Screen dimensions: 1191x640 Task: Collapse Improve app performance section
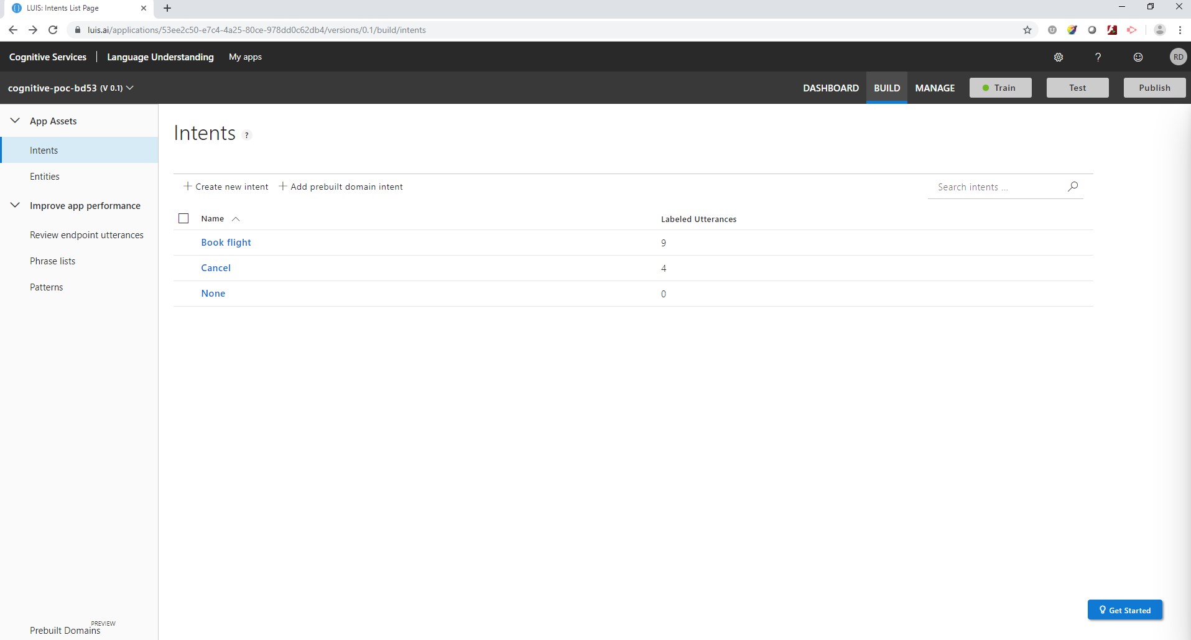(x=15, y=205)
